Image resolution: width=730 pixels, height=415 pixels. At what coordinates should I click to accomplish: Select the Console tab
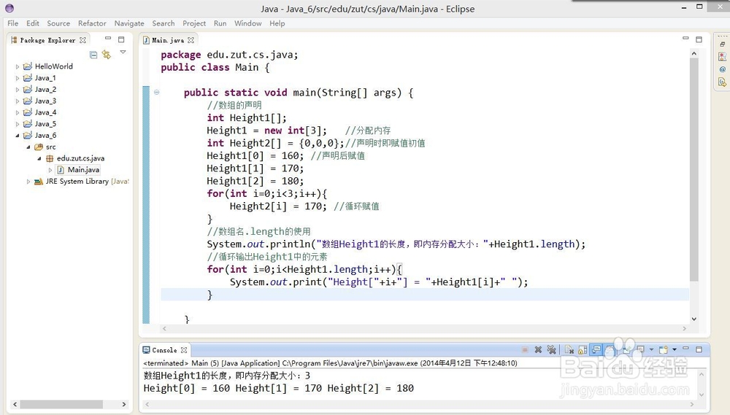point(164,350)
